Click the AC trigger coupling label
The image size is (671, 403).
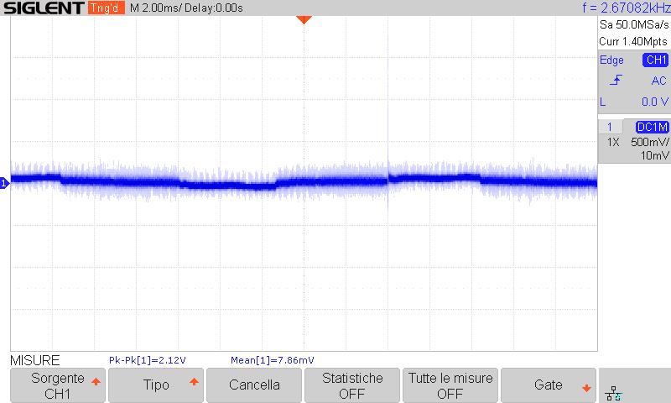[659, 81]
